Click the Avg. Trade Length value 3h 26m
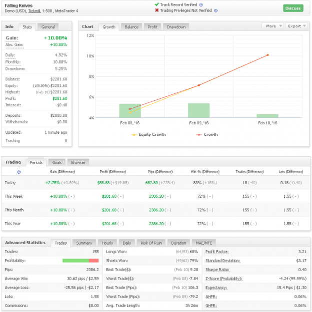This screenshot has height=312, width=312. coord(192,306)
